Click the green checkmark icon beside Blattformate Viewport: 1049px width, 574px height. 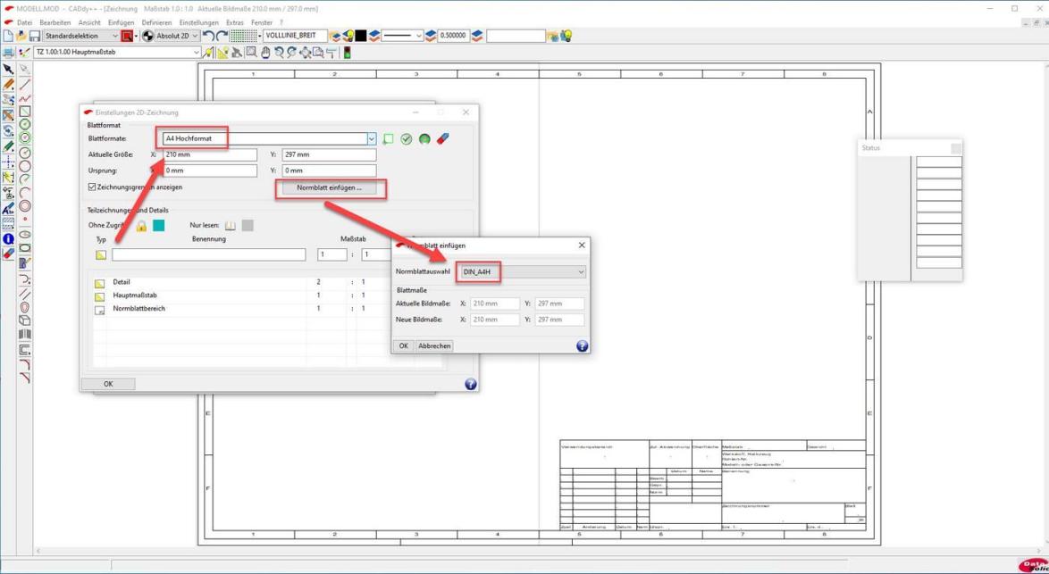(x=407, y=139)
